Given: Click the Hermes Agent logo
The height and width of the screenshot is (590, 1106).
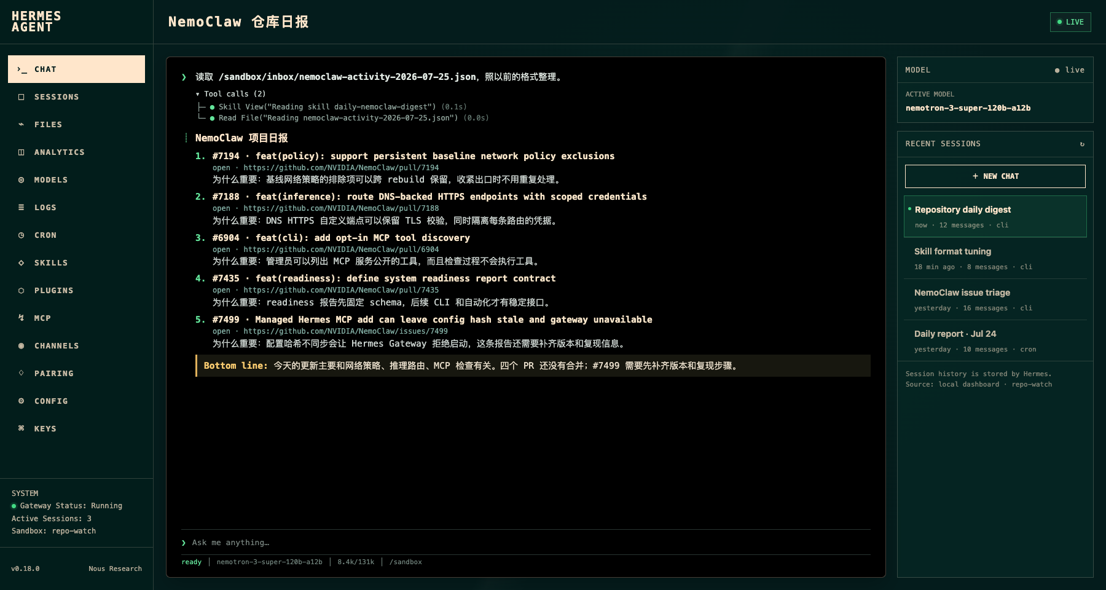Looking at the screenshot, I should [x=36, y=22].
